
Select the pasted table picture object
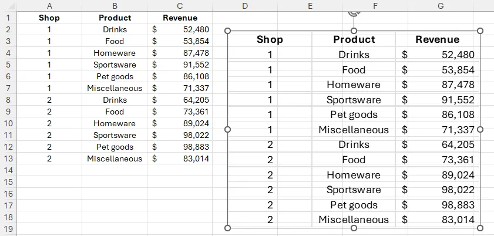354,129
